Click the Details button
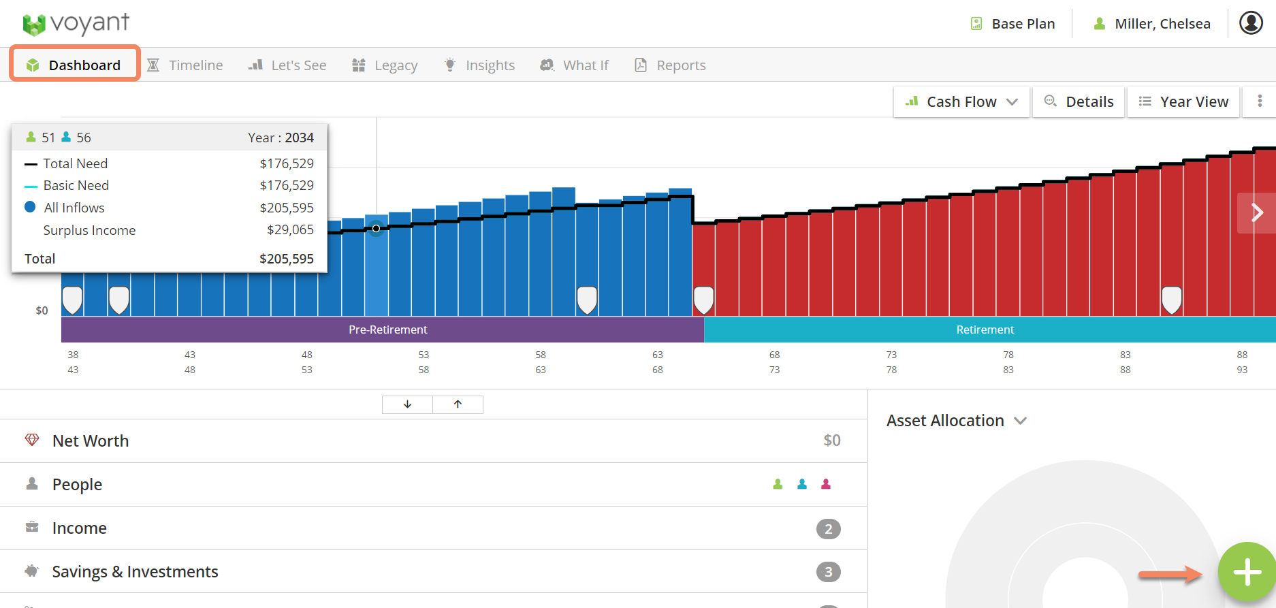 (1079, 101)
